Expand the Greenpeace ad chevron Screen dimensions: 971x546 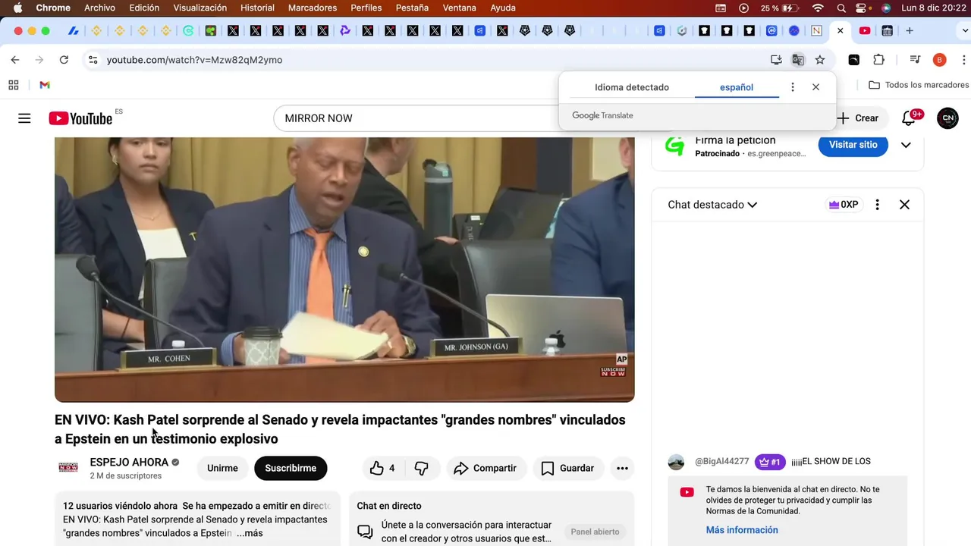coord(906,145)
